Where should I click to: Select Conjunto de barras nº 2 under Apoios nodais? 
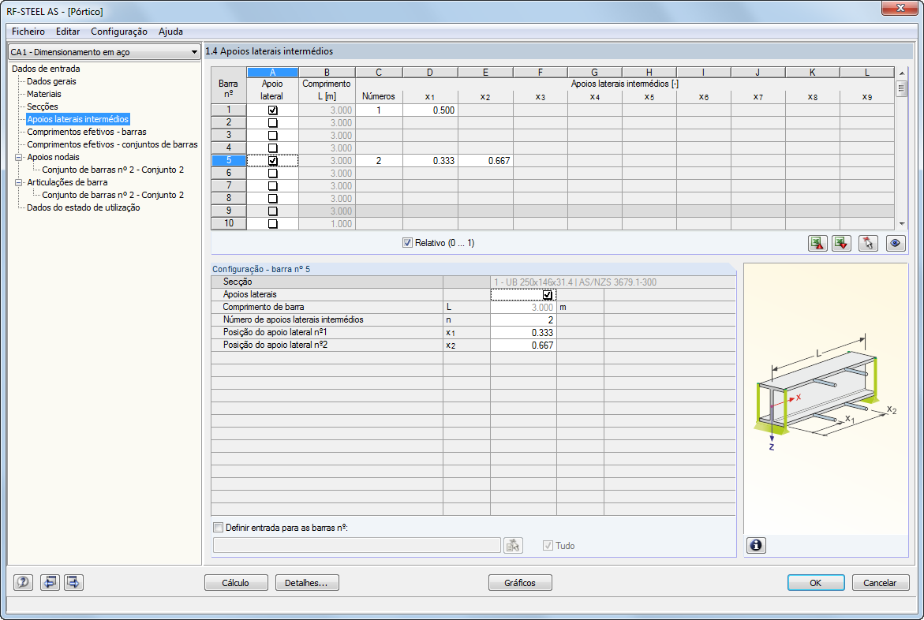pyautogui.click(x=113, y=170)
